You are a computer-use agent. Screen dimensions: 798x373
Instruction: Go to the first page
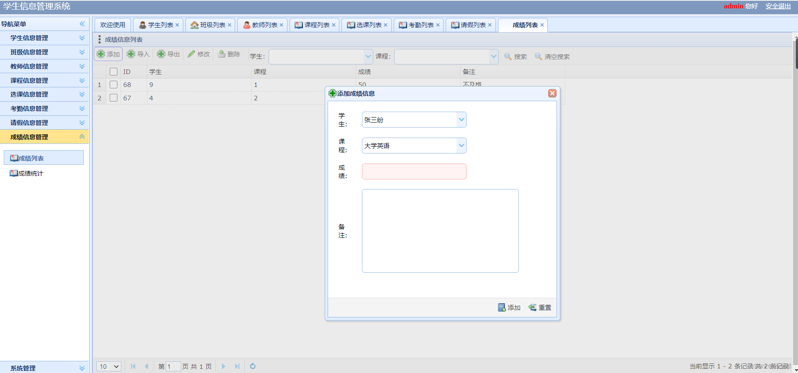click(133, 366)
